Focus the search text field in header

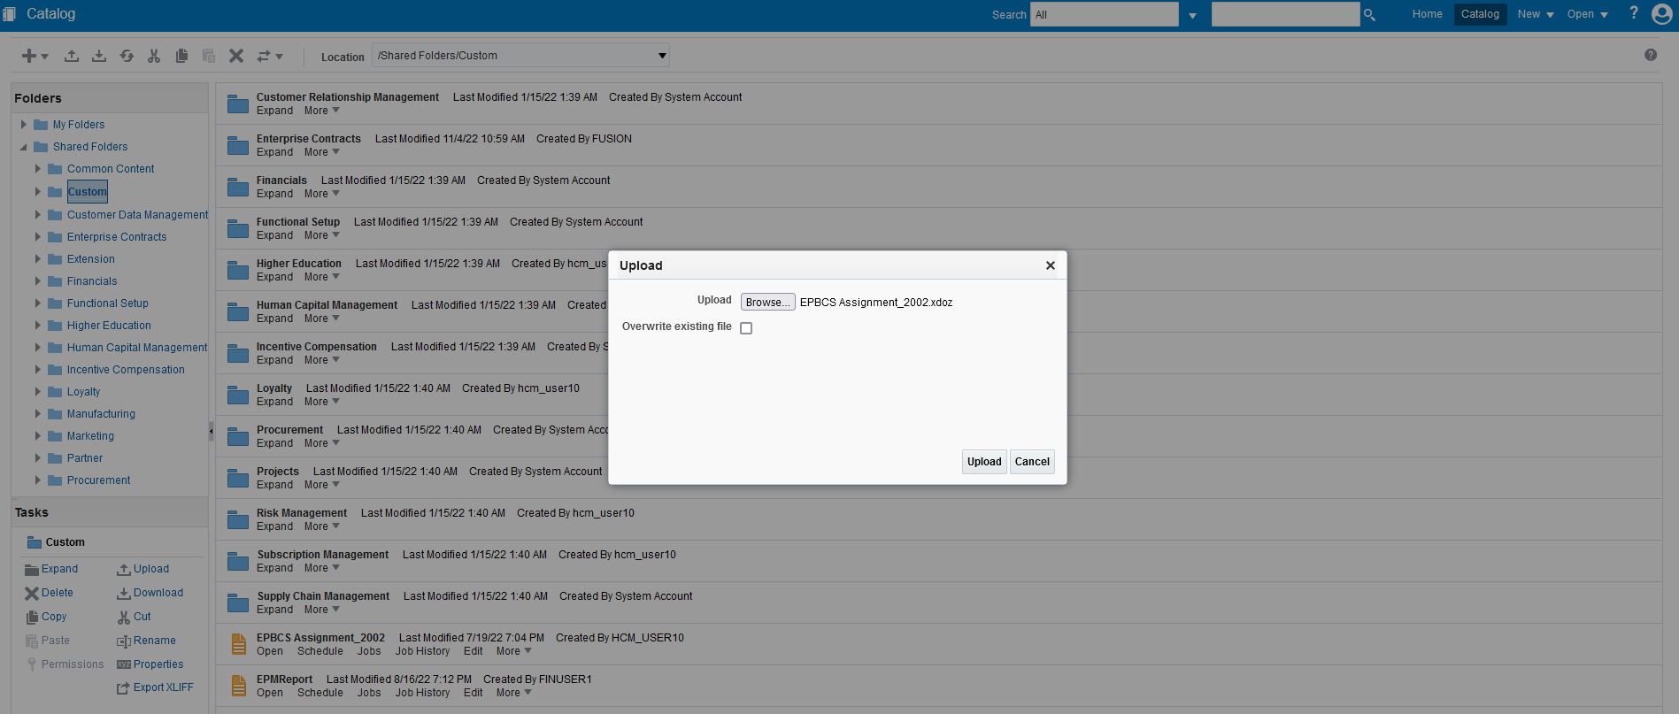[1285, 14]
